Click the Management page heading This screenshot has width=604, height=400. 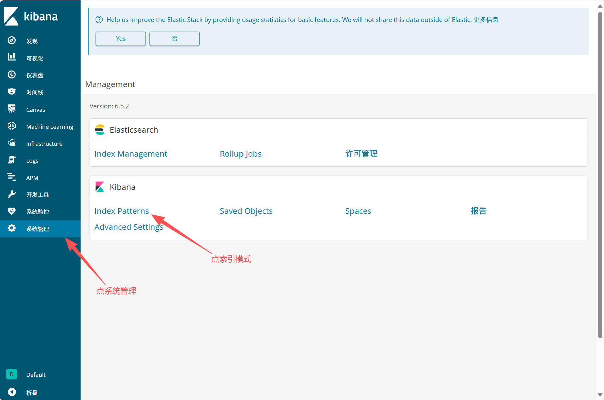[x=110, y=84]
